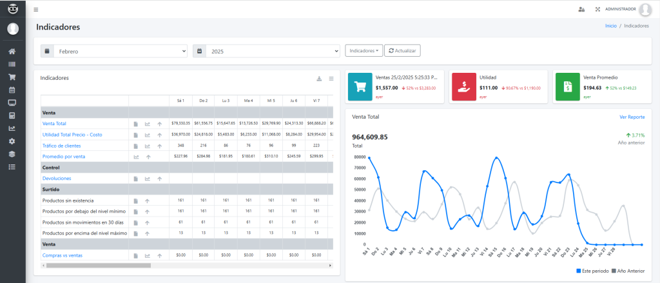This screenshot has width=660, height=283.
Task: Open the home icon in the sidebar
Action: coord(12,51)
